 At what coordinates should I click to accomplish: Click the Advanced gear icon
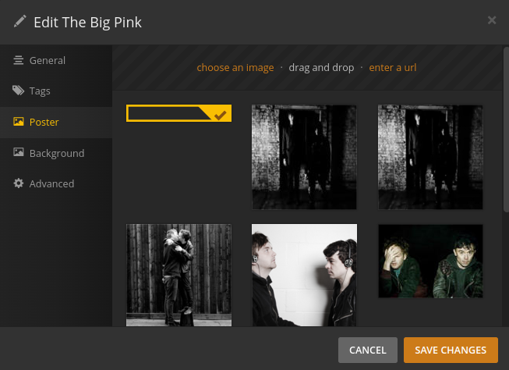pos(19,183)
